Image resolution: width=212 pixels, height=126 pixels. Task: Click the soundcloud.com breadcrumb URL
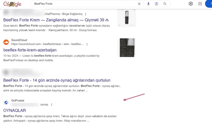[48, 44]
